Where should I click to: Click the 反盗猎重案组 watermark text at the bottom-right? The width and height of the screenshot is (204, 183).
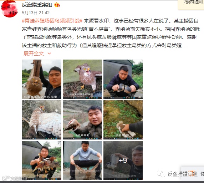point(182,174)
